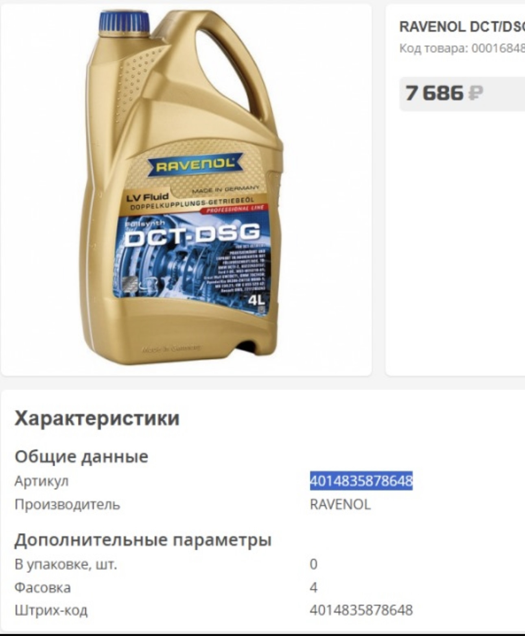Click the Производитель label
The image size is (525, 636).
68,505
